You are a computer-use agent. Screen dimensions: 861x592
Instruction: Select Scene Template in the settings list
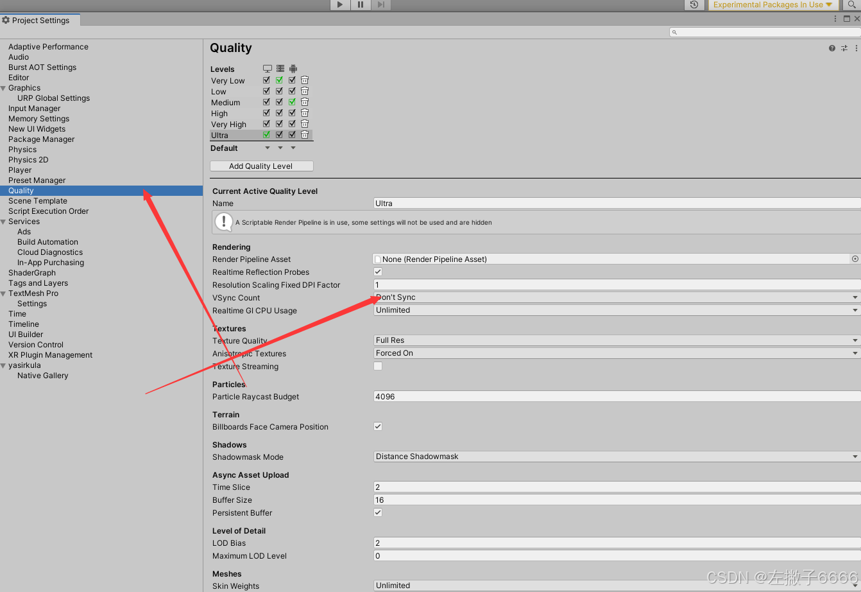tap(37, 200)
